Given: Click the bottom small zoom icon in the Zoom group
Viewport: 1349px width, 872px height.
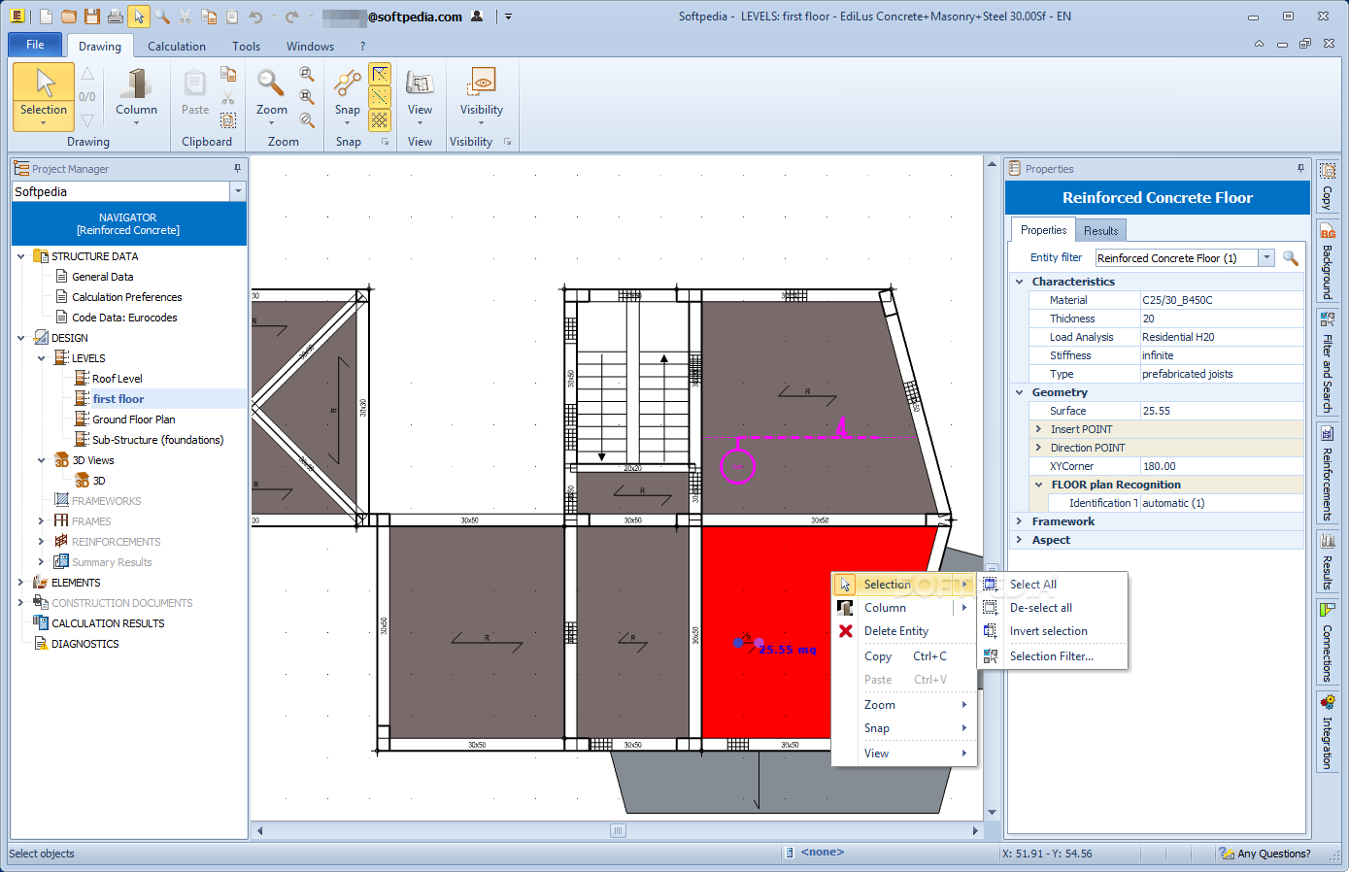Looking at the screenshot, I should [x=307, y=120].
